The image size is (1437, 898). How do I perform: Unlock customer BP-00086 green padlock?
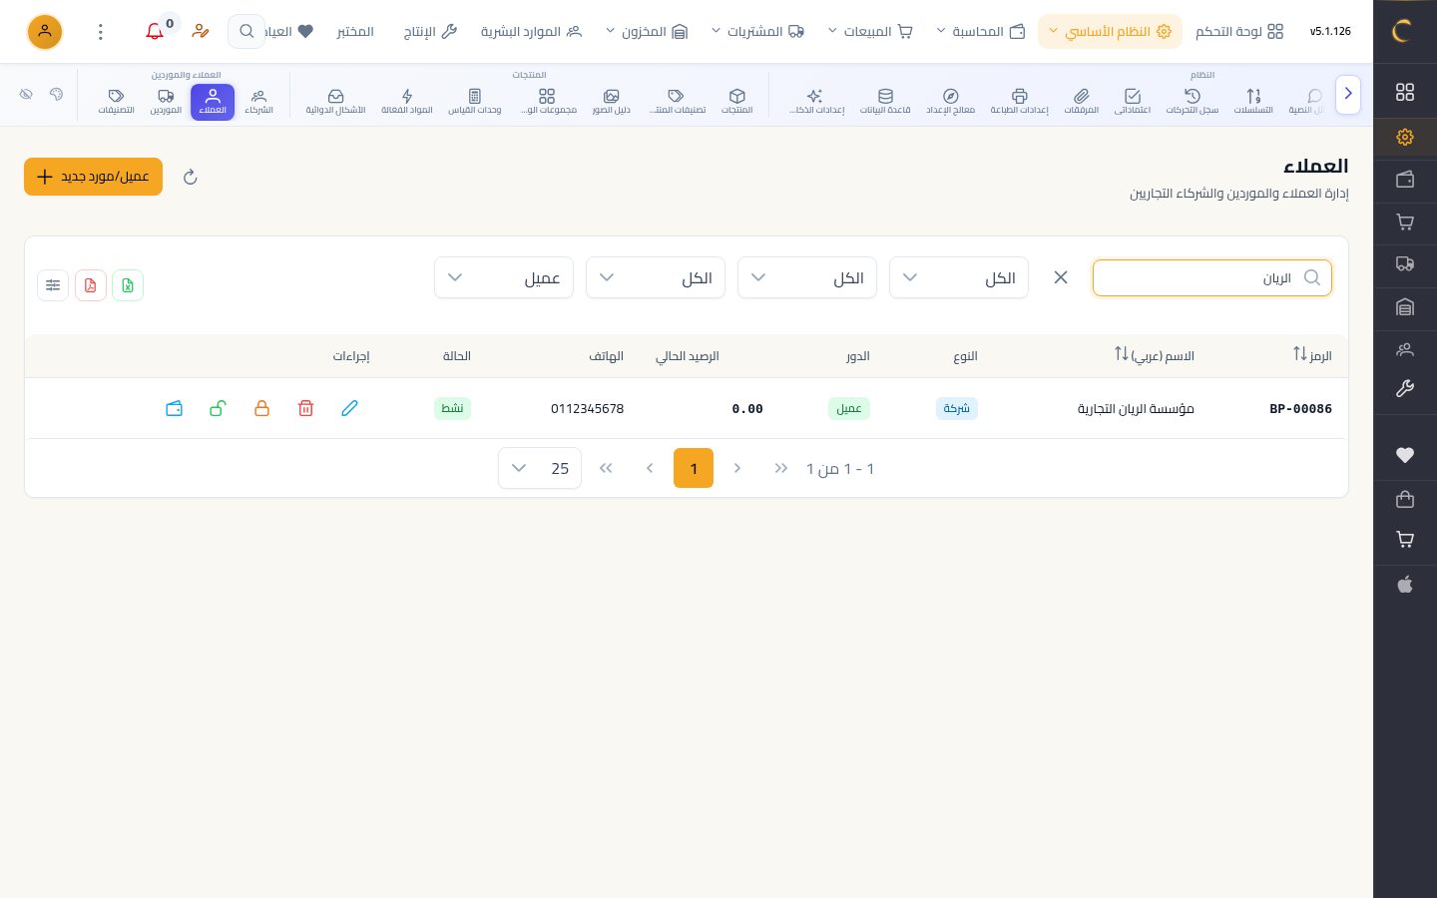point(218,408)
